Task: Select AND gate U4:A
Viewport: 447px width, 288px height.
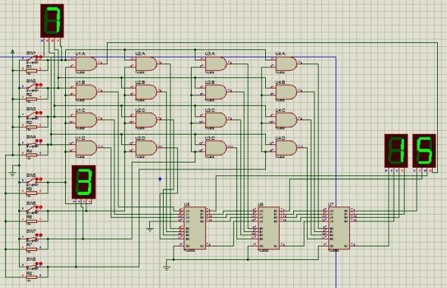Action: (x=286, y=64)
